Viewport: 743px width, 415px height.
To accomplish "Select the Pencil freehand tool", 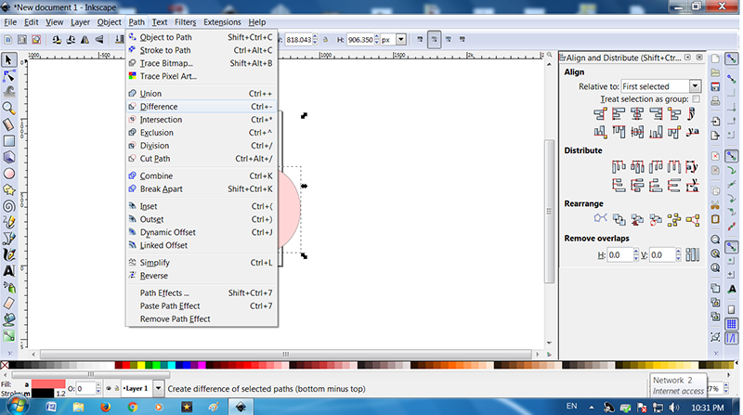I will (x=8, y=222).
